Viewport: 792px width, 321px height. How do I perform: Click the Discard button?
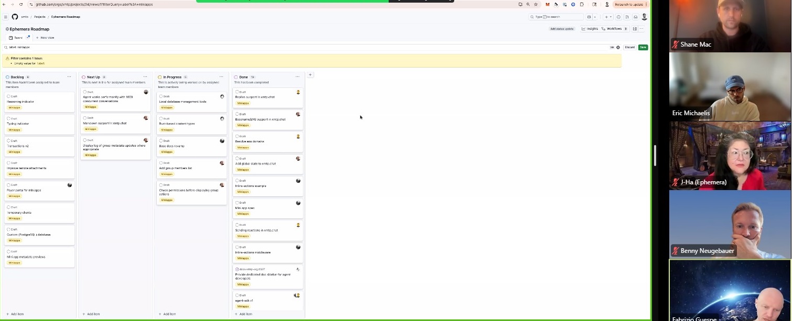click(629, 47)
